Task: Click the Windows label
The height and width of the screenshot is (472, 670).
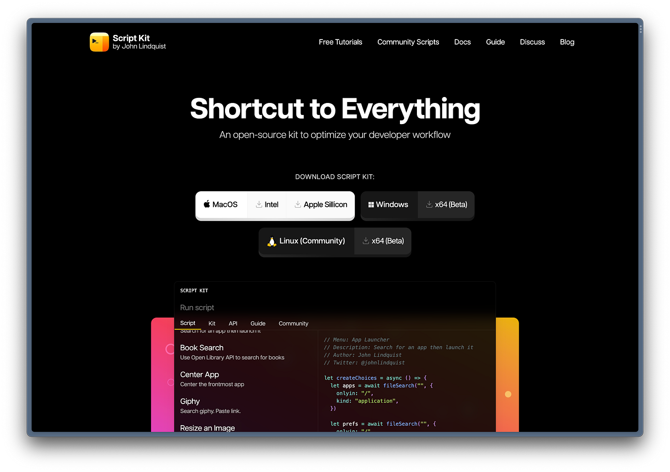Action: pos(392,205)
